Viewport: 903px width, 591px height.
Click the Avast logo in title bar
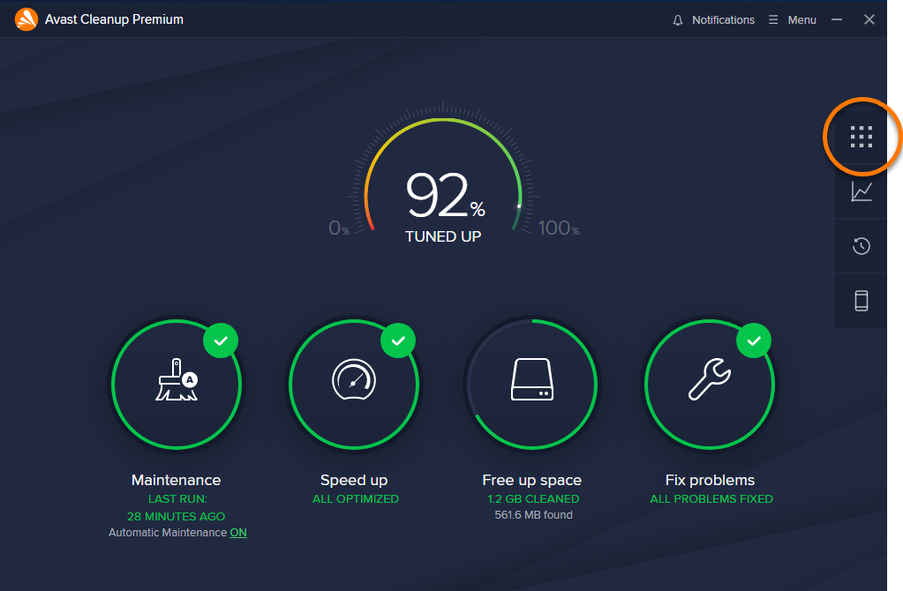pos(26,19)
